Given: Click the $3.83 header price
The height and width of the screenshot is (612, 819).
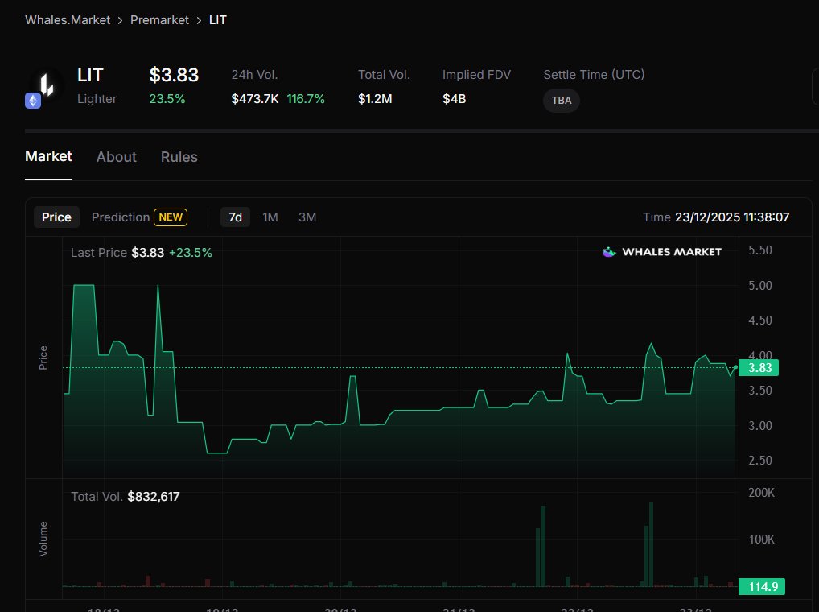Looking at the screenshot, I should pos(174,75).
